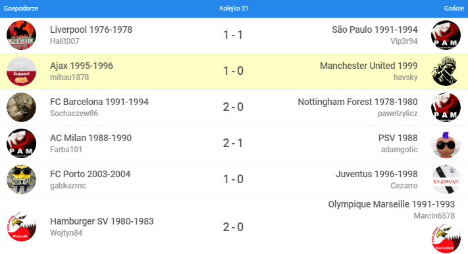
Task: Click mihau1878's Staff Support avatar
Action: [x=21, y=71]
